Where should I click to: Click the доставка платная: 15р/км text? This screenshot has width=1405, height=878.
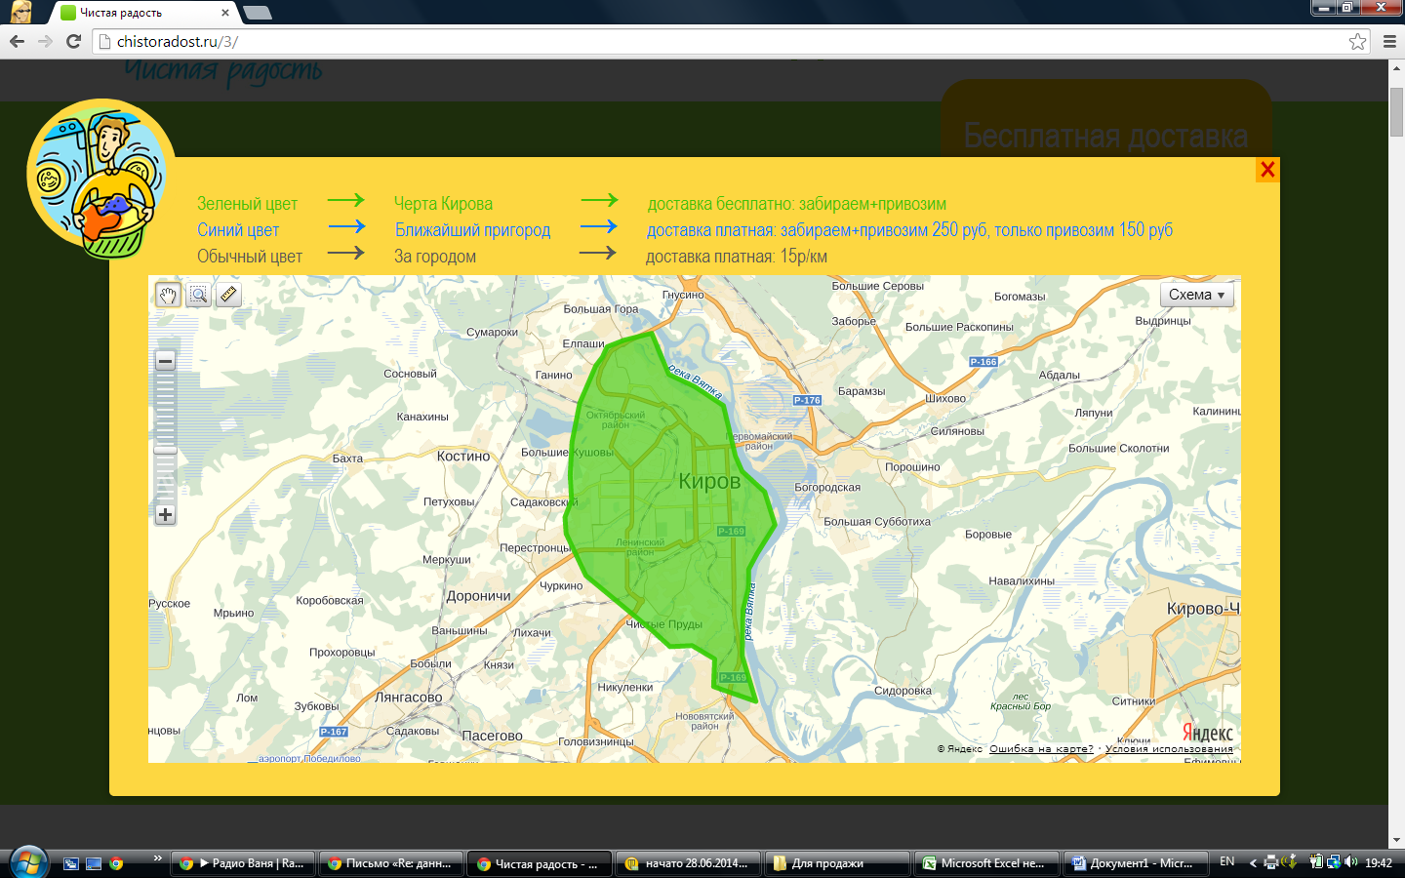(737, 257)
